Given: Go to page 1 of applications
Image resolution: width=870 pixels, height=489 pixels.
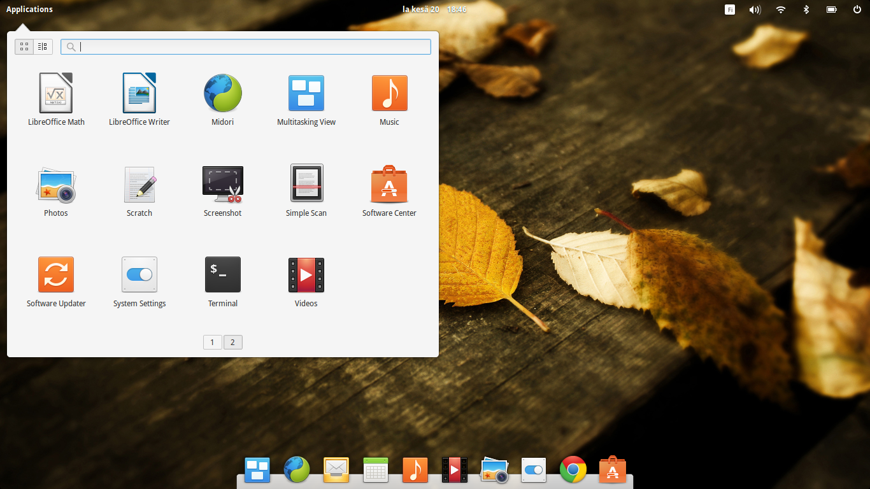Looking at the screenshot, I should tap(213, 343).
